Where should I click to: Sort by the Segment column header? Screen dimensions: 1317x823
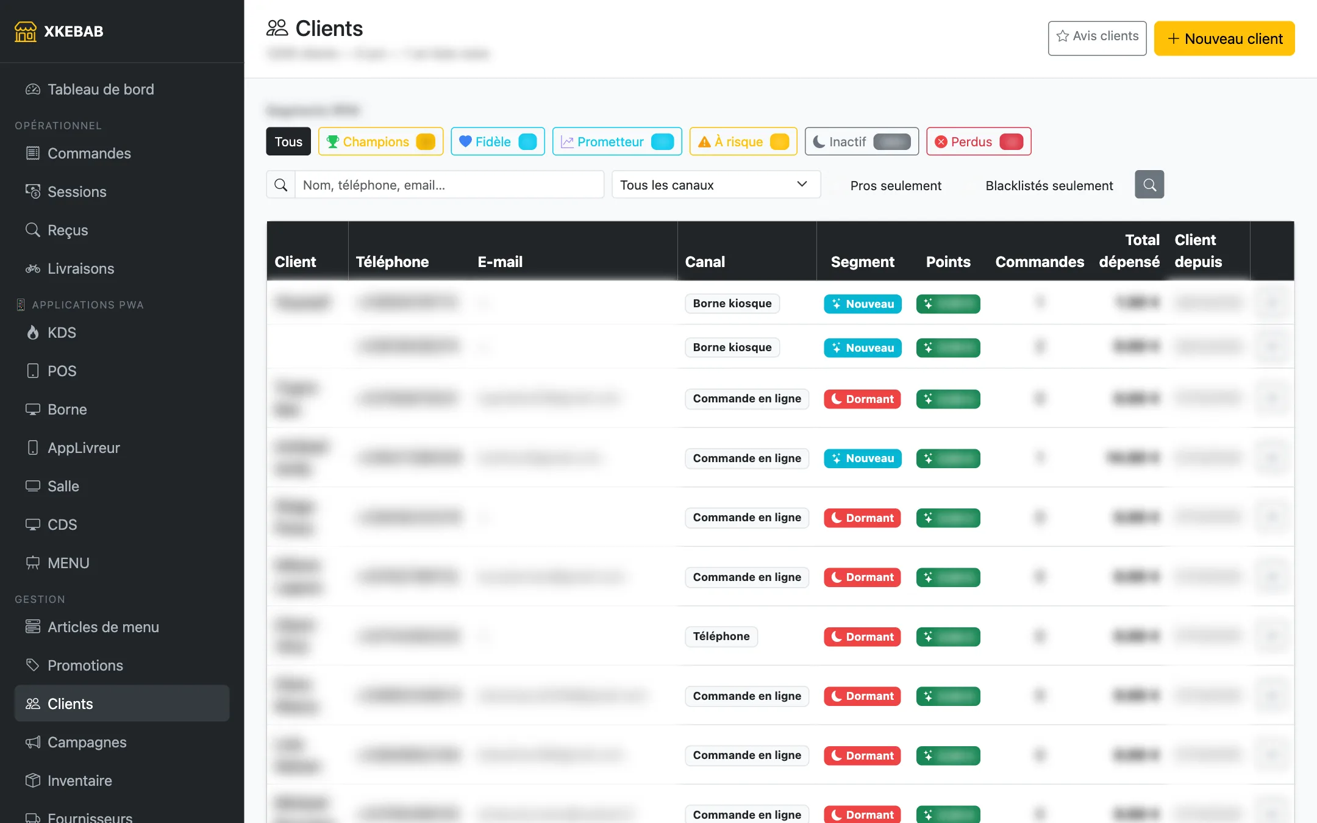pyautogui.click(x=862, y=262)
